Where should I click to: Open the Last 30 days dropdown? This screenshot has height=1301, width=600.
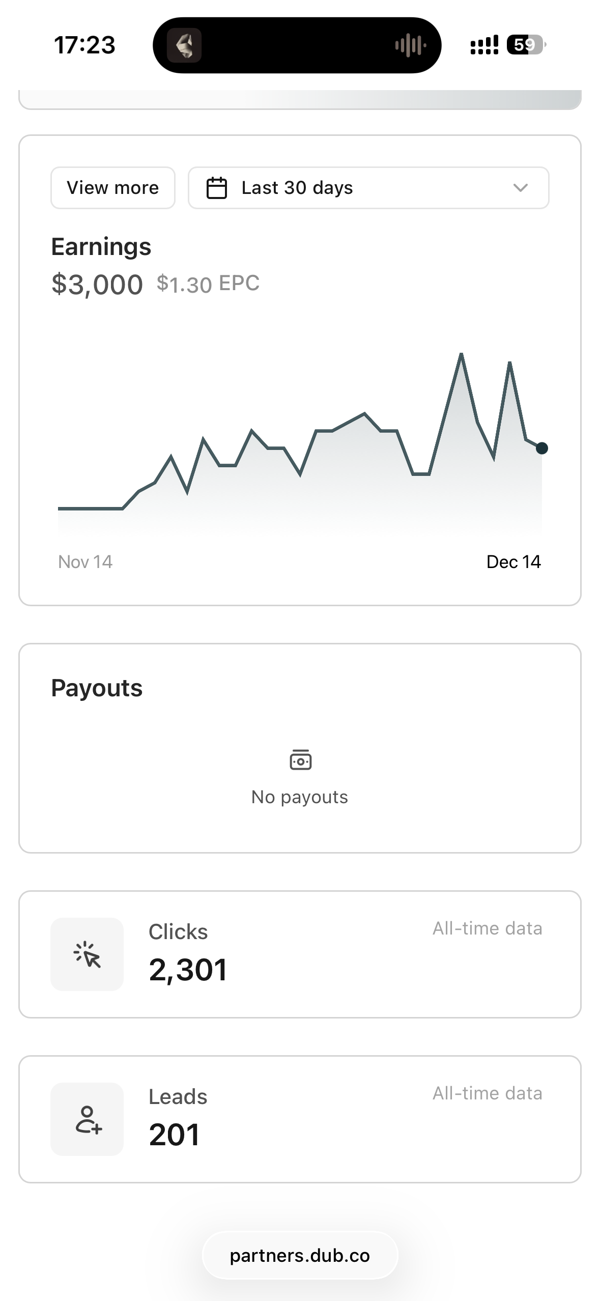pyautogui.click(x=368, y=188)
